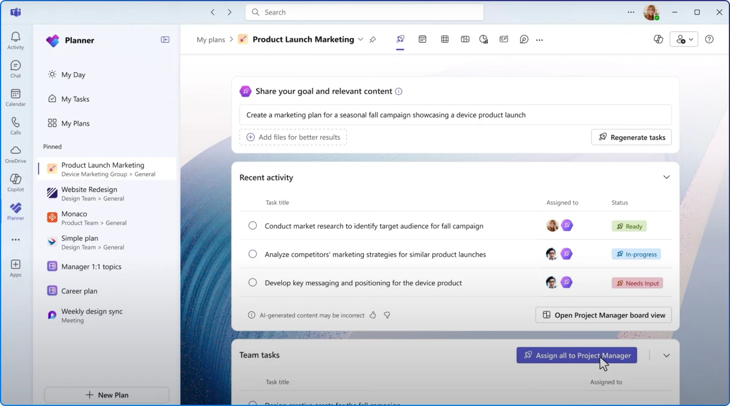Open task Conduct market research title
The height and width of the screenshot is (406, 730).
point(374,226)
